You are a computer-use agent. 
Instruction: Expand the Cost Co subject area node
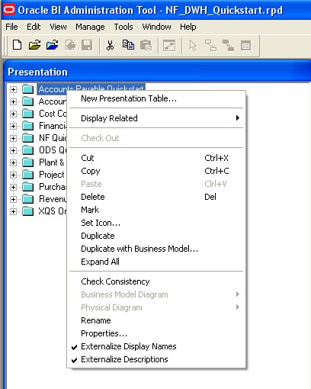coord(13,114)
